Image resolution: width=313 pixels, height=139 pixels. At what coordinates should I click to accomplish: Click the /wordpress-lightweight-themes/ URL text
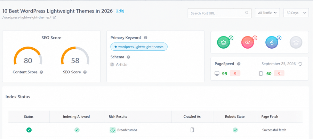(x=26, y=18)
